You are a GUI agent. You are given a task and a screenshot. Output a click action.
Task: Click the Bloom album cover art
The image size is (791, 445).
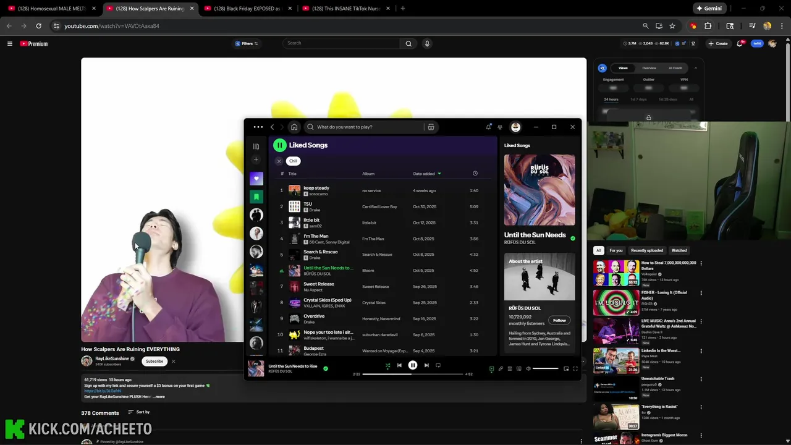click(539, 190)
